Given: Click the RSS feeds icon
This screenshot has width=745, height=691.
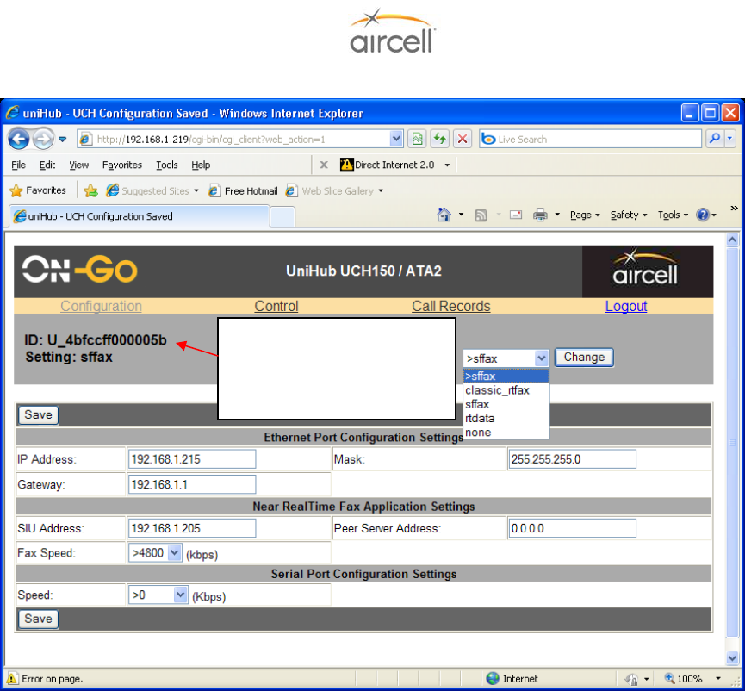Looking at the screenshot, I should pos(481,215).
